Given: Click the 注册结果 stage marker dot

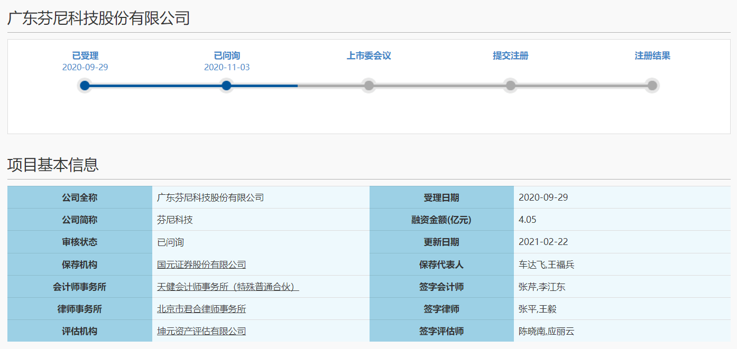Looking at the screenshot, I should coord(652,86).
